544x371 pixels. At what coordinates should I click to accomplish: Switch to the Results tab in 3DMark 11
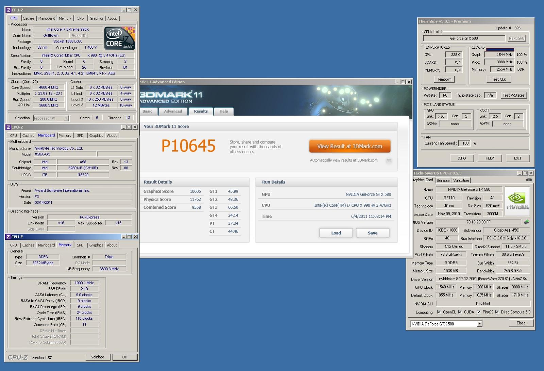[x=201, y=111]
